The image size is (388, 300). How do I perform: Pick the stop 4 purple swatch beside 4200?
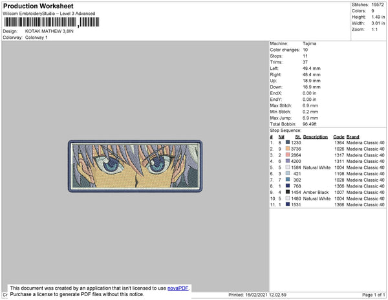click(288, 161)
